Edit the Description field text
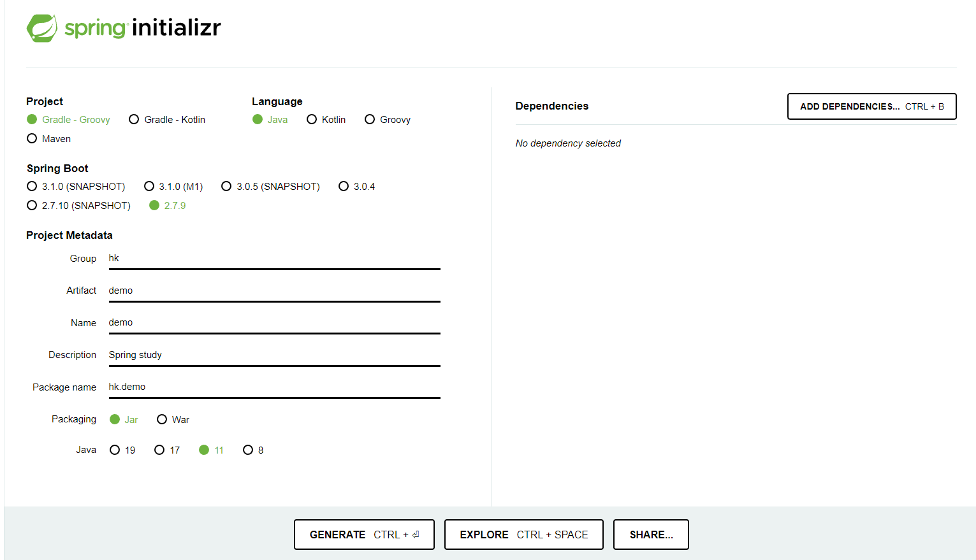976x560 pixels. pos(274,355)
